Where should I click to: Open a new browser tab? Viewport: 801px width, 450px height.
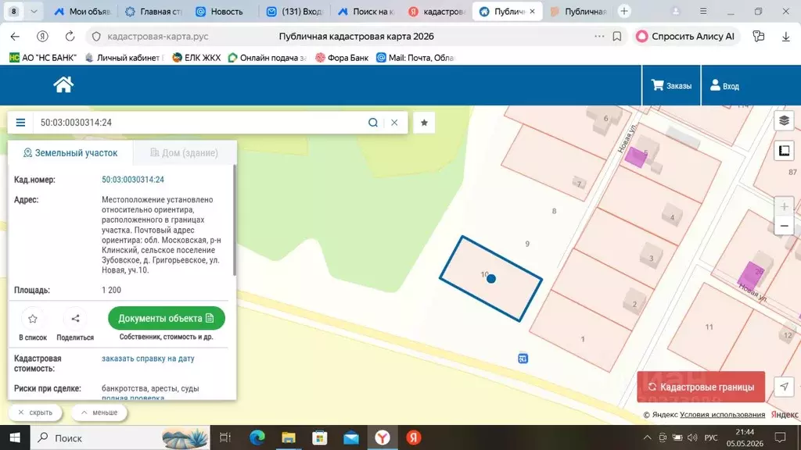tap(623, 11)
